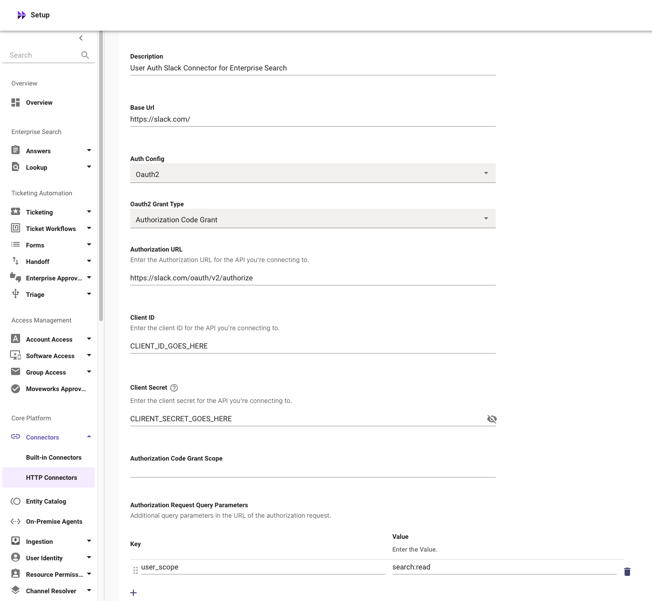Toggle Client Secret visibility eye icon
Screen dimensions: 652x601
point(492,419)
